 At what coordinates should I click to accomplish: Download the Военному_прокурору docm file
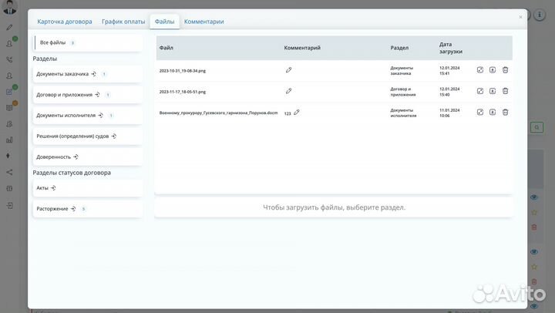[x=493, y=112]
